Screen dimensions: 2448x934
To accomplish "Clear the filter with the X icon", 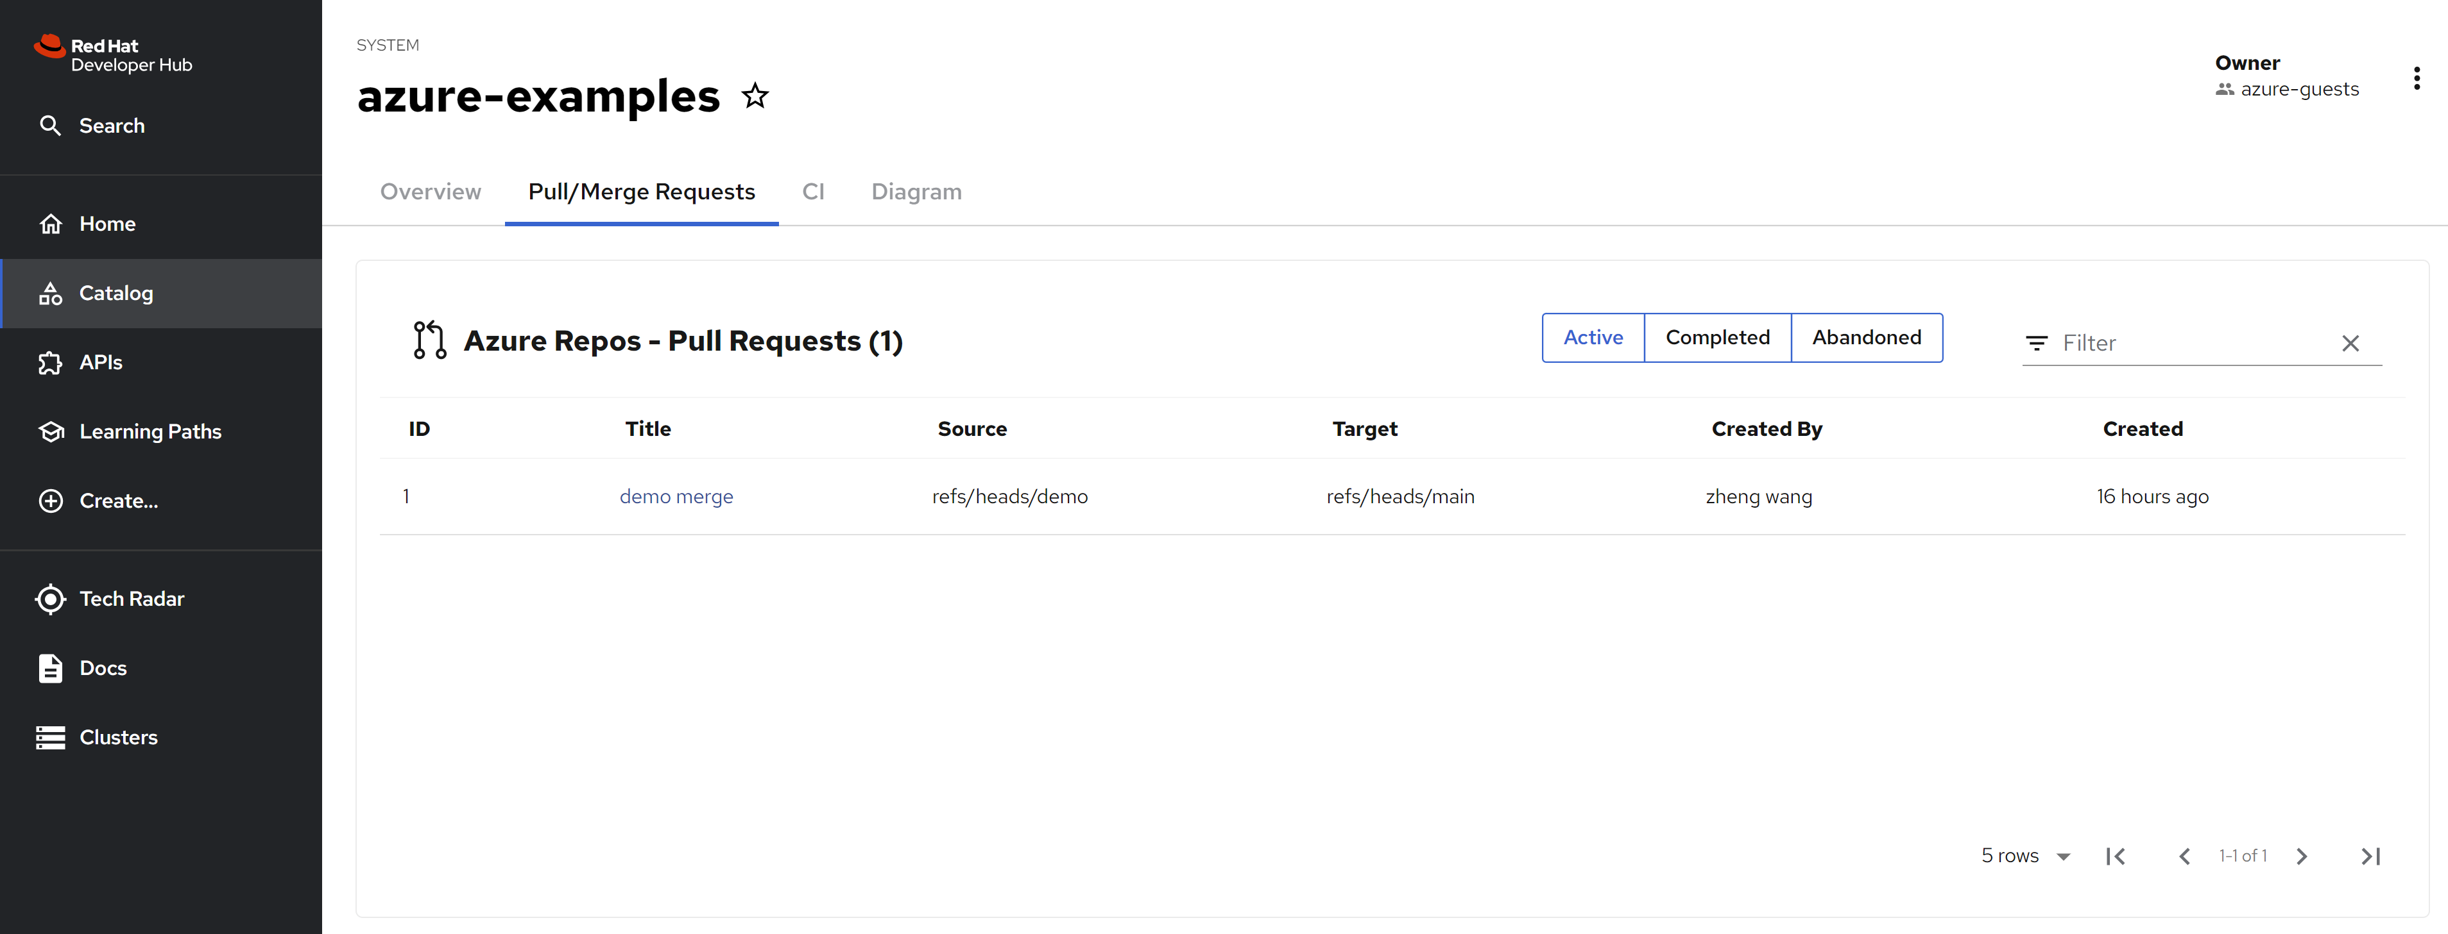I will click(2350, 344).
